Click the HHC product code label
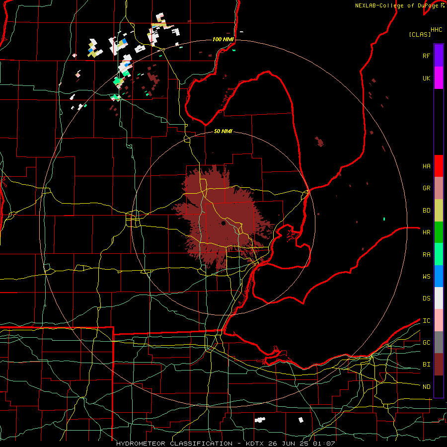This screenshot has width=447, height=447. coord(436,30)
